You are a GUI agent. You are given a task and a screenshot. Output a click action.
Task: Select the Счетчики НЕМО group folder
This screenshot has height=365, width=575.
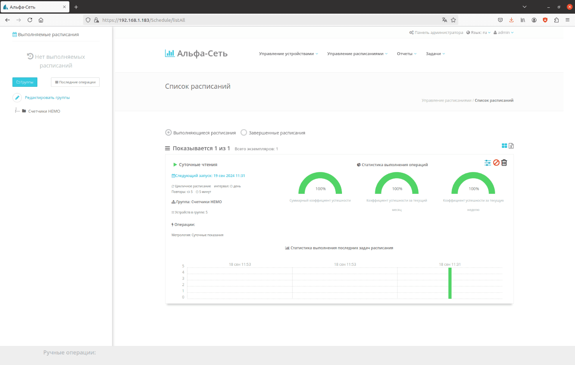click(44, 111)
